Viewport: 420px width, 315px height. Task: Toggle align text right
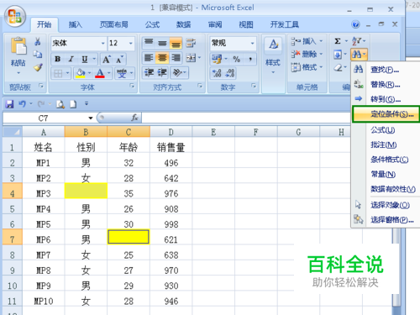pyautogui.click(x=176, y=58)
